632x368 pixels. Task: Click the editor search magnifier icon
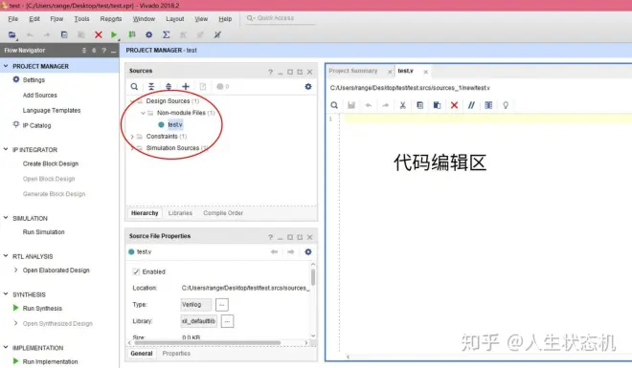pyautogui.click(x=334, y=105)
